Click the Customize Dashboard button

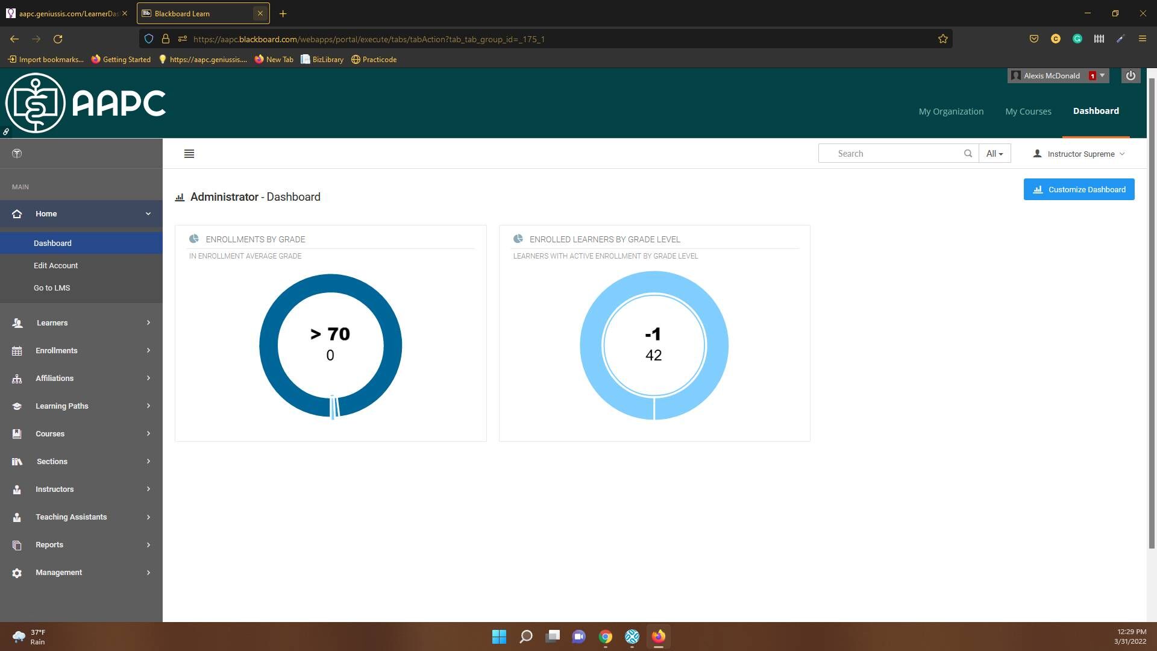tap(1079, 189)
